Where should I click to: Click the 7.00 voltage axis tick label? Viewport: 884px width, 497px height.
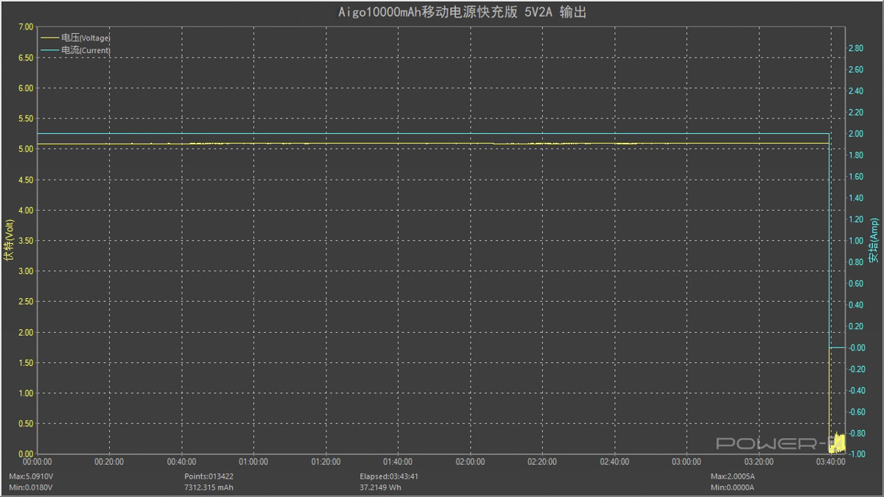(x=25, y=27)
